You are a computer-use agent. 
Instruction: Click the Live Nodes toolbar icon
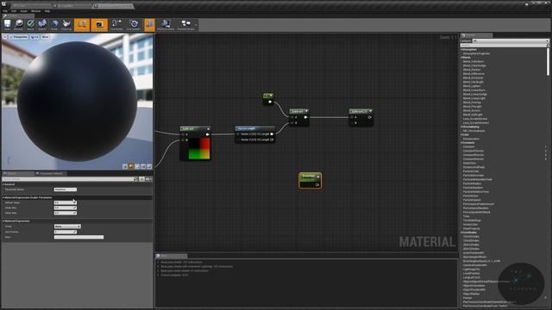click(x=116, y=25)
